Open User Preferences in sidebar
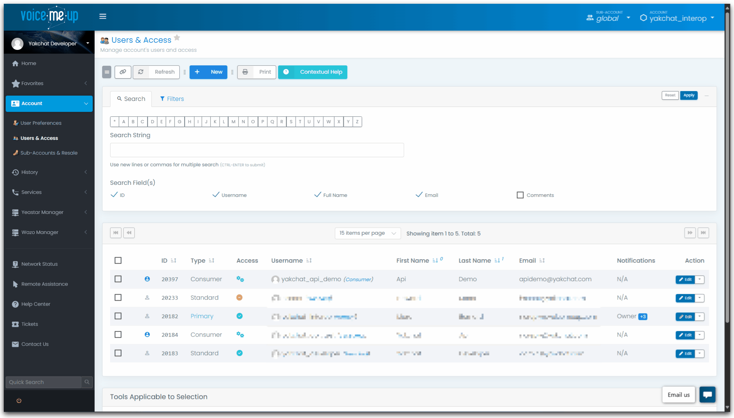 click(41, 123)
